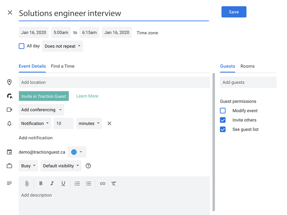
Task: Open the end date Jan 16, 2020 picker
Action: 117,32
